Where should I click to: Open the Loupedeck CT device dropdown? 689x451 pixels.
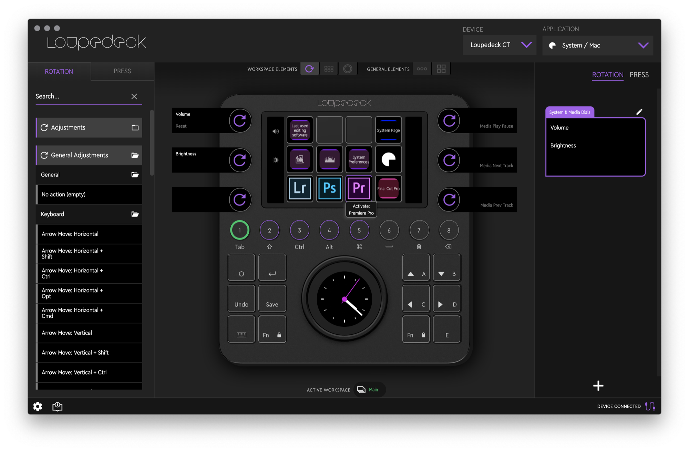coord(499,45)
